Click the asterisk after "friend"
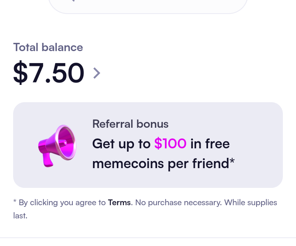Image resolution: width=296 pixels, height=246 pixels. click(232, 161)
